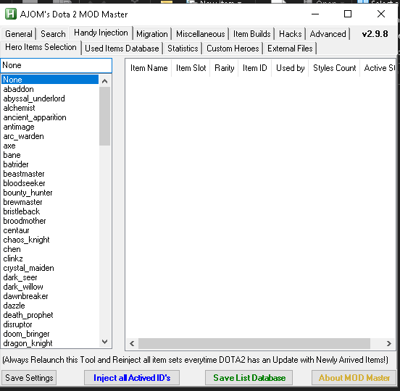Select dawnbreaker hero entry
Screen dimensions: 400x391
point(50,296)
